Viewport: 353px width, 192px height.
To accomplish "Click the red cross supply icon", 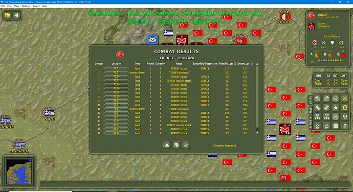I will point(315,42).
